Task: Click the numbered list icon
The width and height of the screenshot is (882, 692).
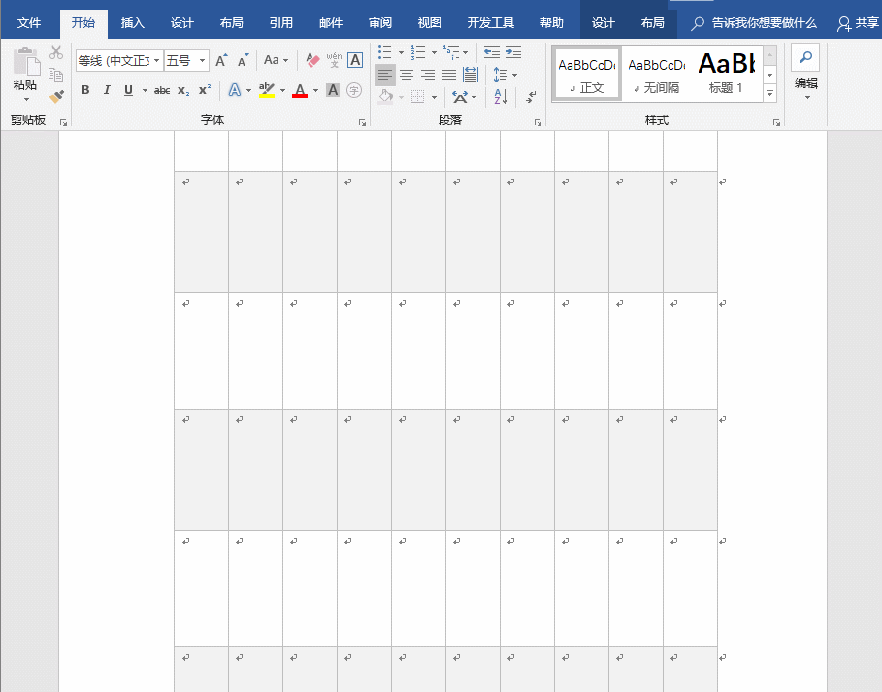Action: (x=418, y=52)
